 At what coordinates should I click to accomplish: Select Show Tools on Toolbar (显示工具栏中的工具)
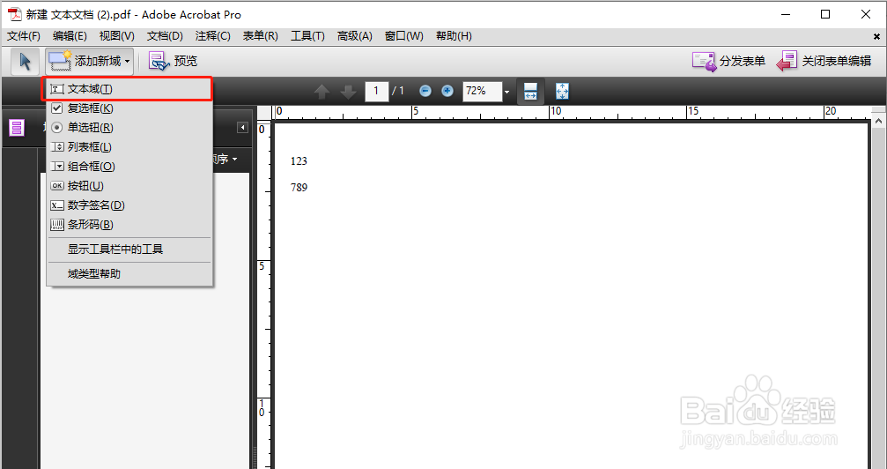(x=129, y=249)
